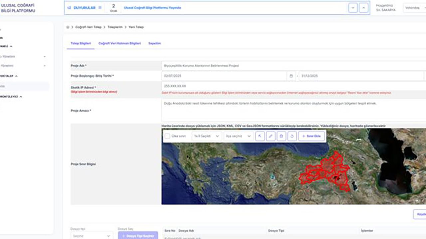Click the 'Sıra No' column header
This screenshot has height=239, width=426.
tap(169, 231)
